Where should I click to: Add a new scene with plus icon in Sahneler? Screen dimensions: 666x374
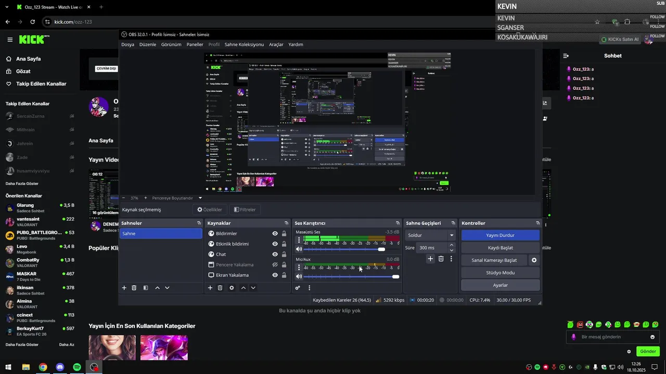pos(124,288)
